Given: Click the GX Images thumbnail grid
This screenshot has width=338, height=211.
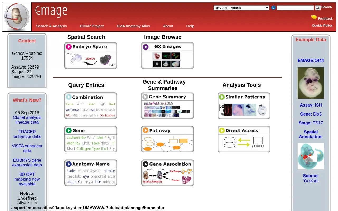Looking at the screenshot, I should (167, 60).
